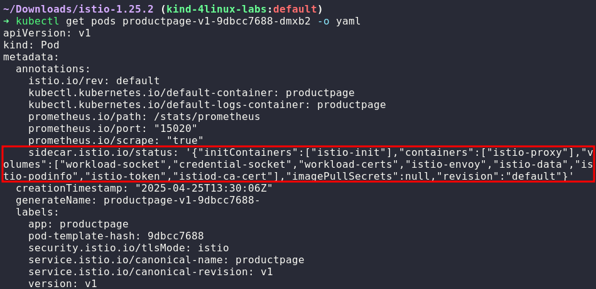Click the generateName line

coord(138,200)
